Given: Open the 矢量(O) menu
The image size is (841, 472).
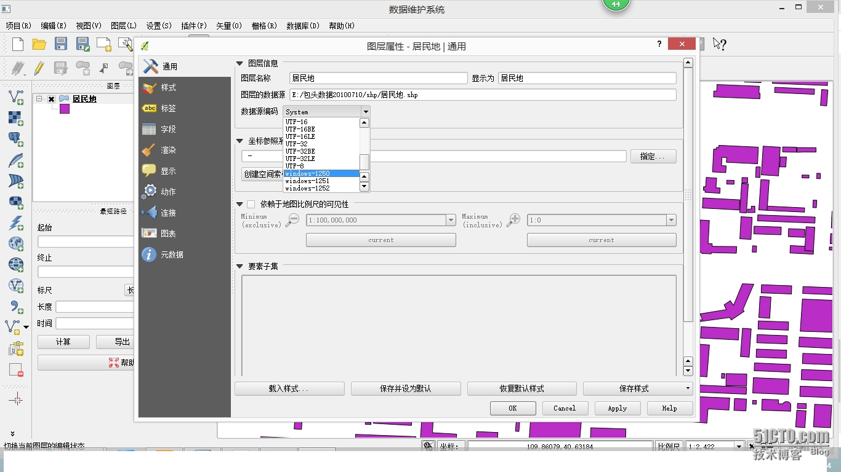Looking at the screenshot, I should point(229,26).
